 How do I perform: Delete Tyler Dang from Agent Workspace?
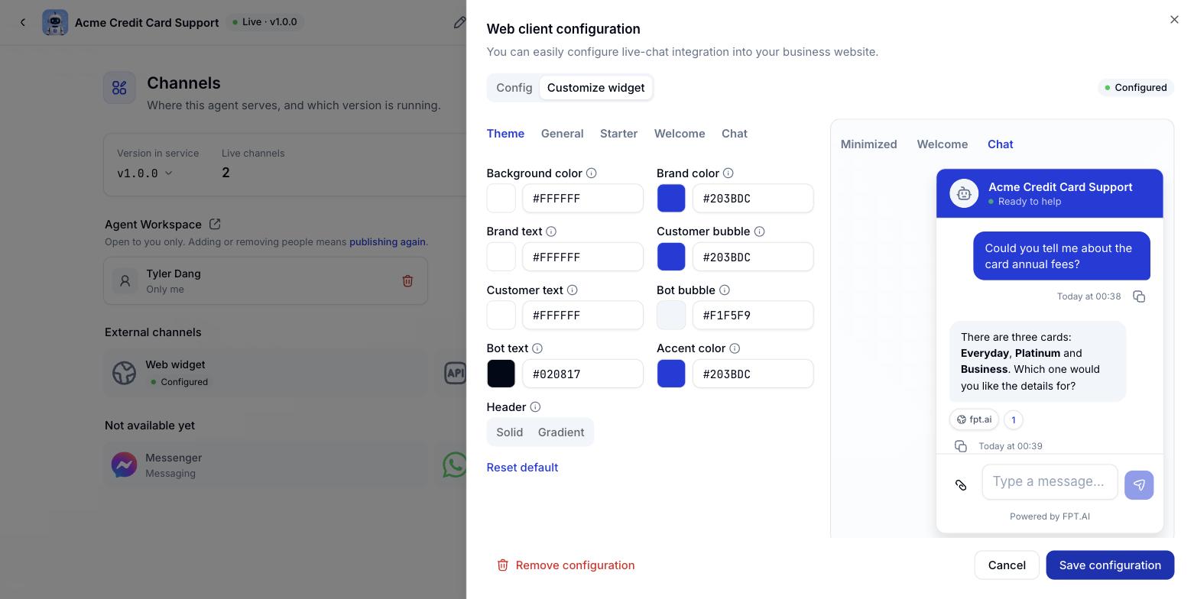pos(407,281)
